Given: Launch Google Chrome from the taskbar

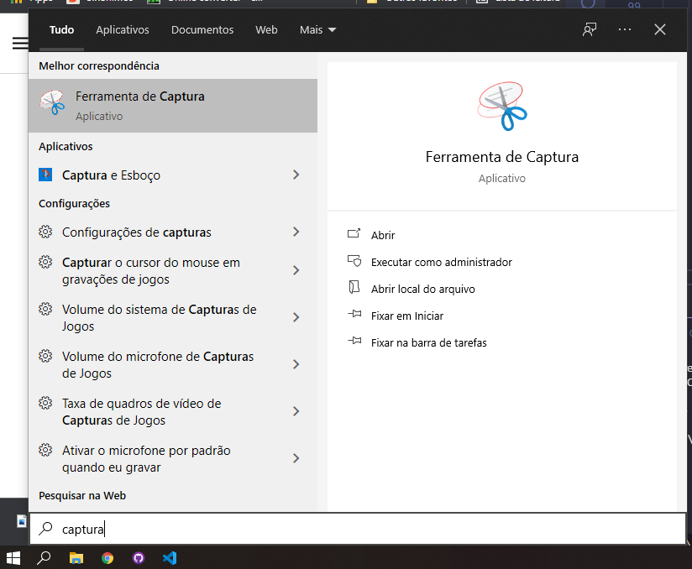Looking at the screenshot, I should (x=107, y=558).
